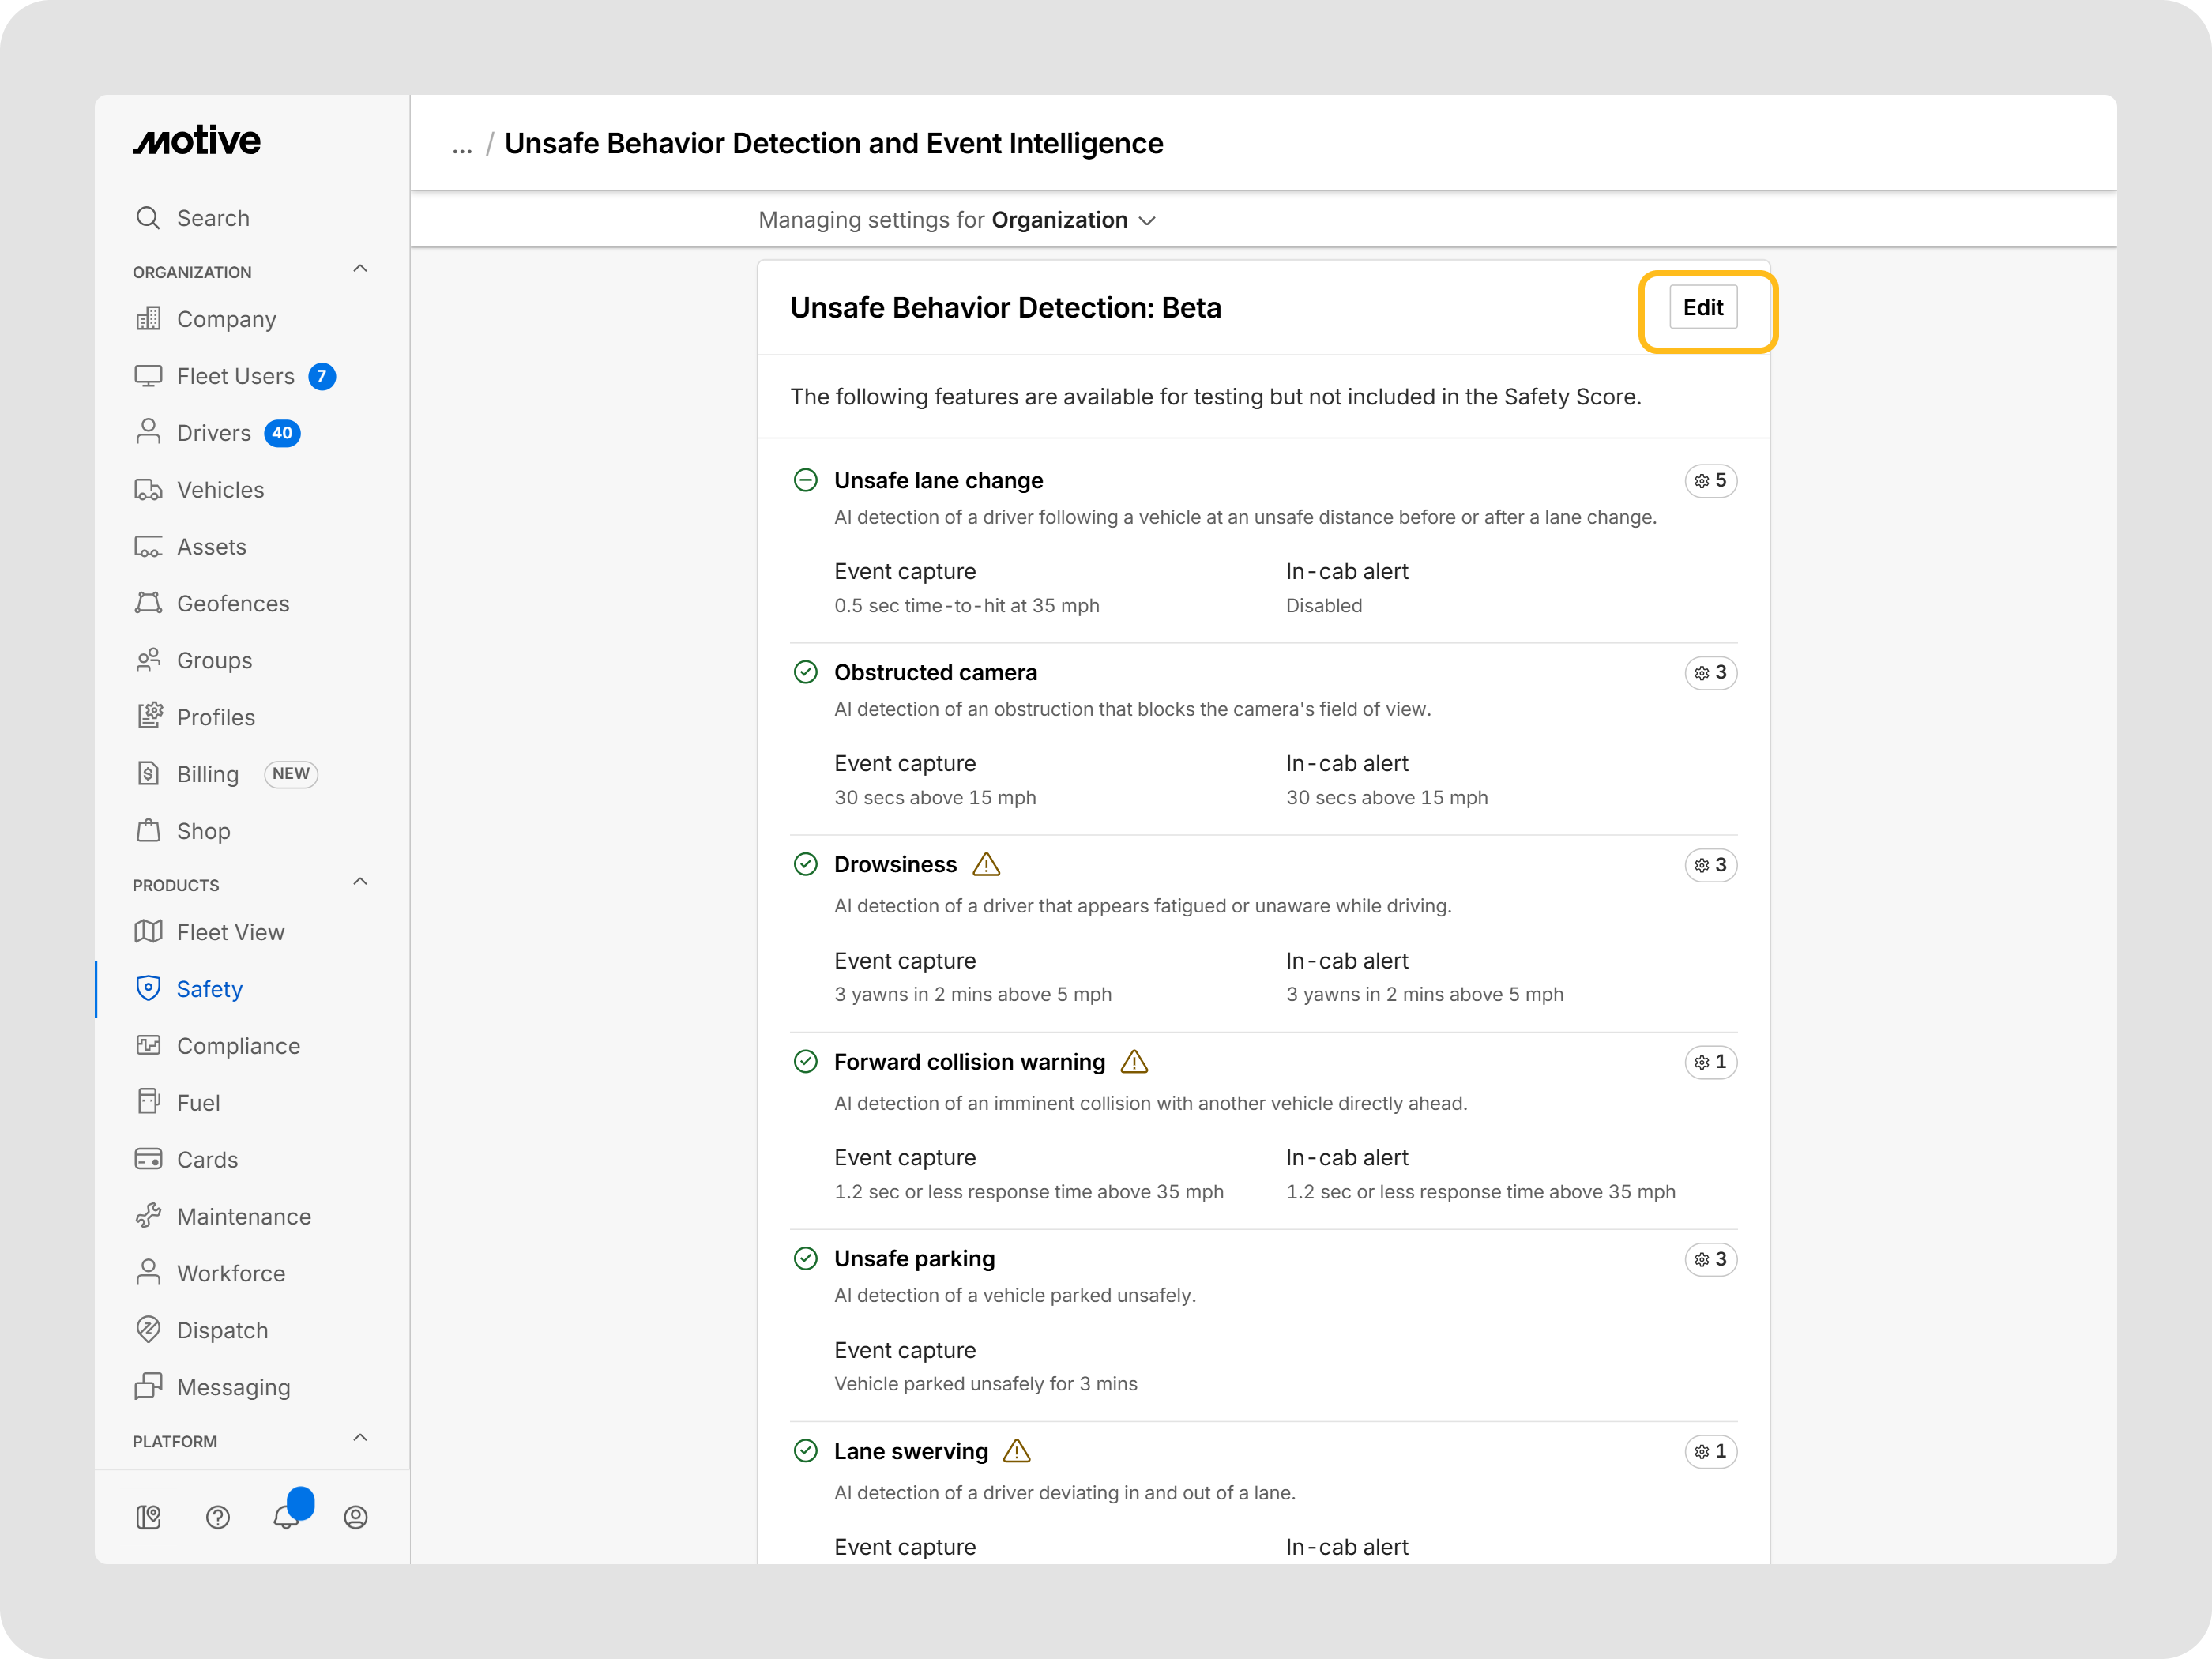Image resolution: width=2212 pixels, height=1659 pixels.
Task: Click the Forward collision warning alert triangle
Action: point(1134,1062)
